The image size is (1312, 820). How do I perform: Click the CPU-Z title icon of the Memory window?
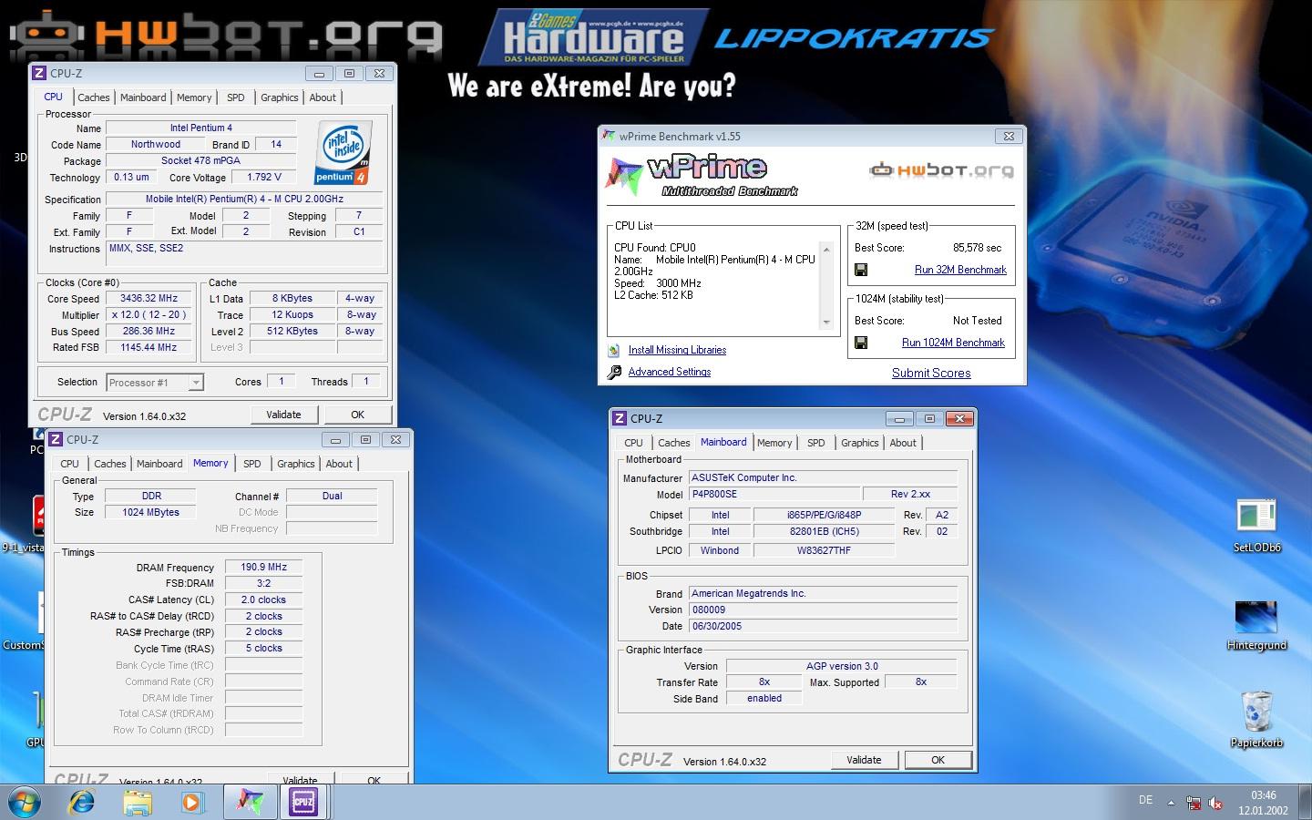56,439
